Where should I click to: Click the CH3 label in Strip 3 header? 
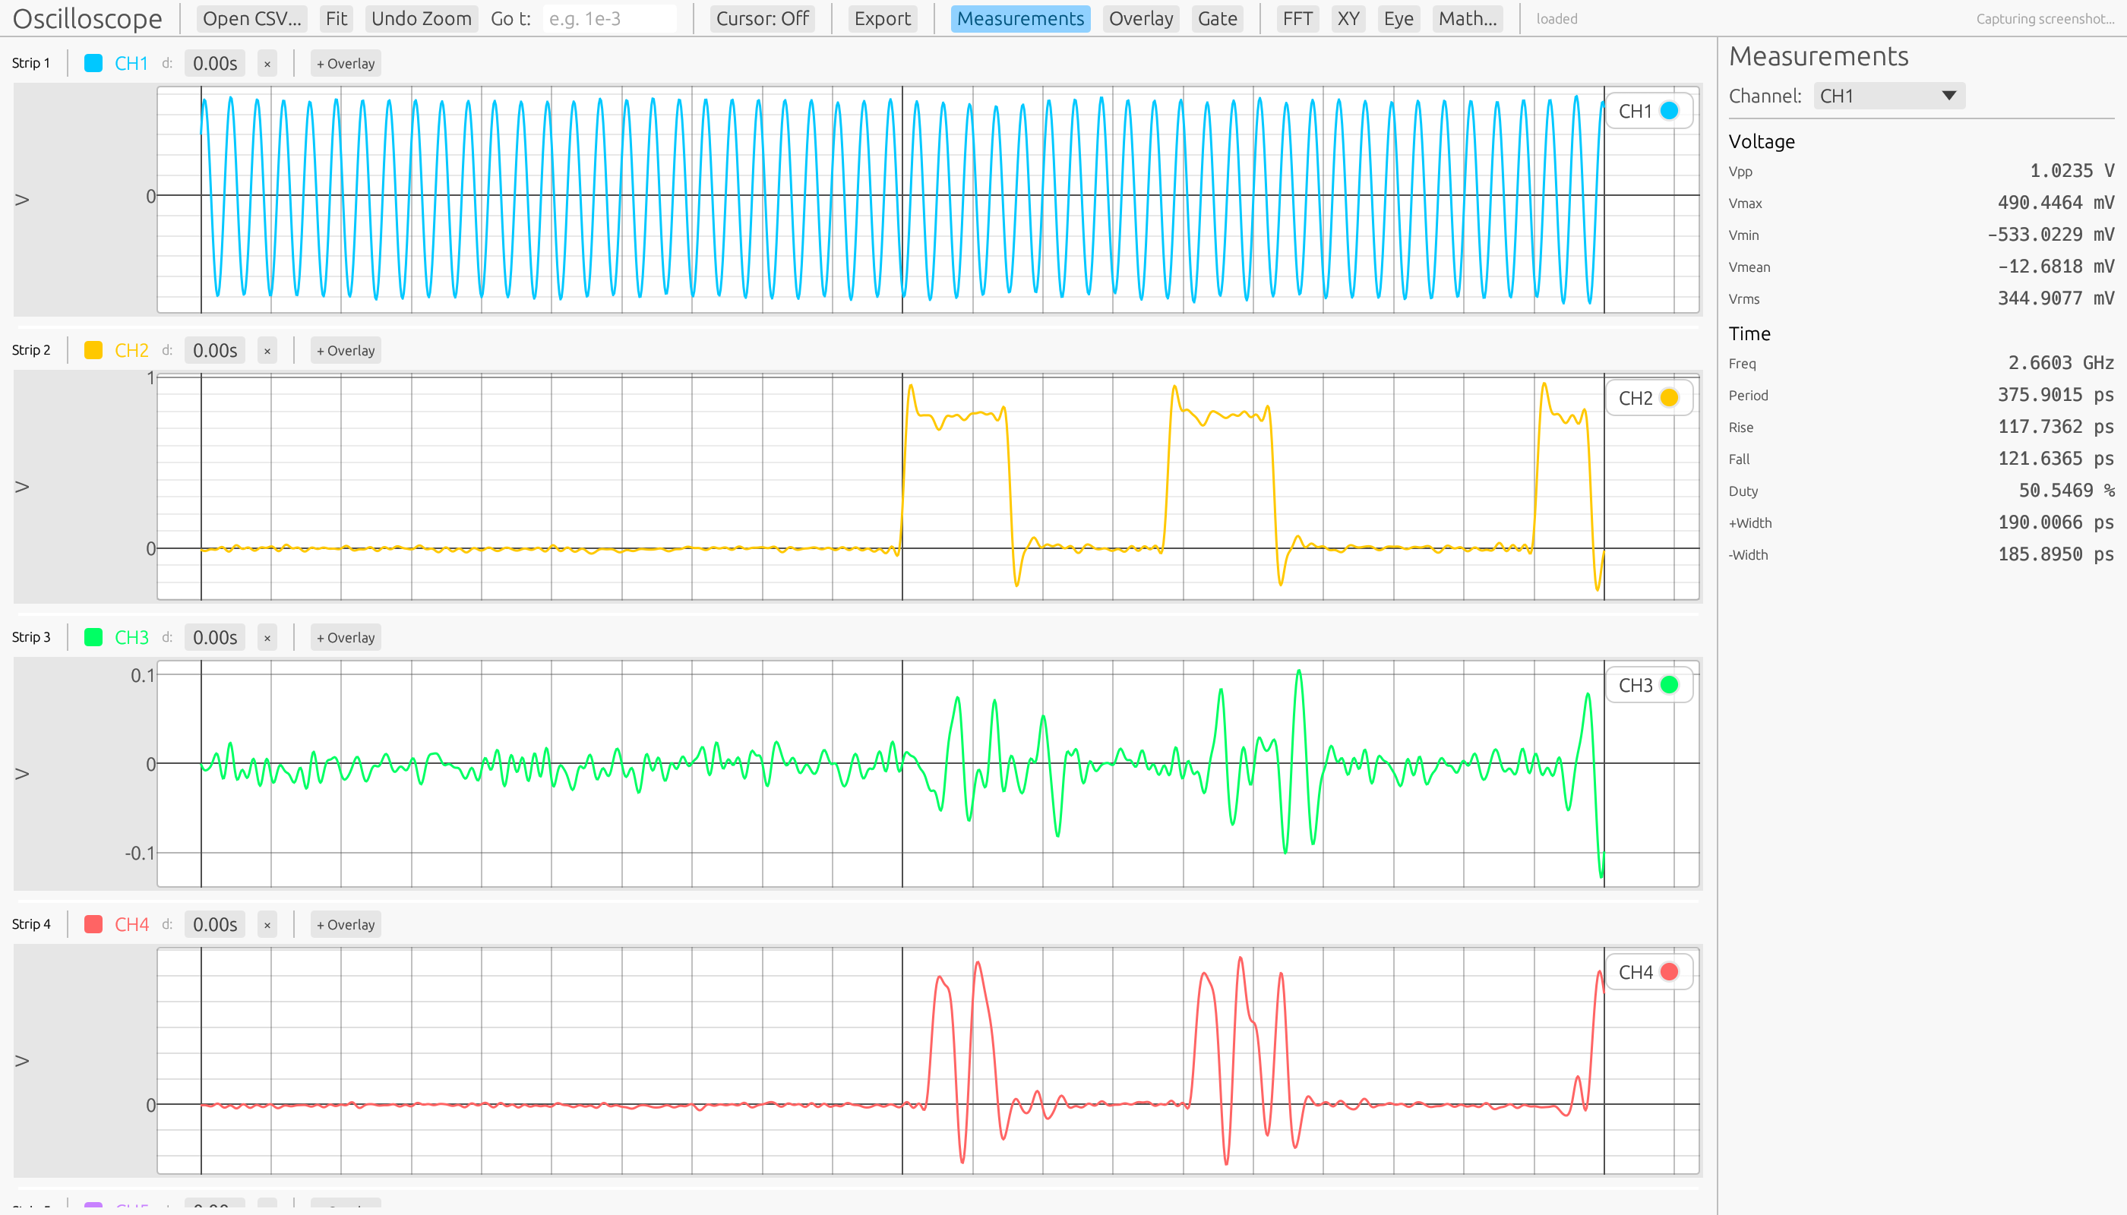point(131,638)
